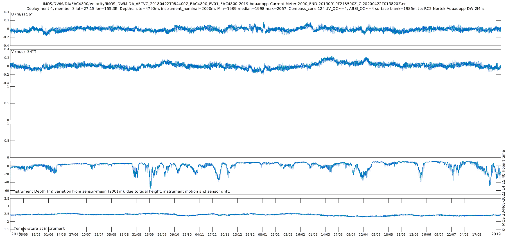Click the '13/09' date tick label

[149, 235]
